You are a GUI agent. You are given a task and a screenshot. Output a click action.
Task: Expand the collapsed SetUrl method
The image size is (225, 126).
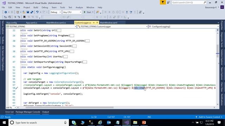21,30
